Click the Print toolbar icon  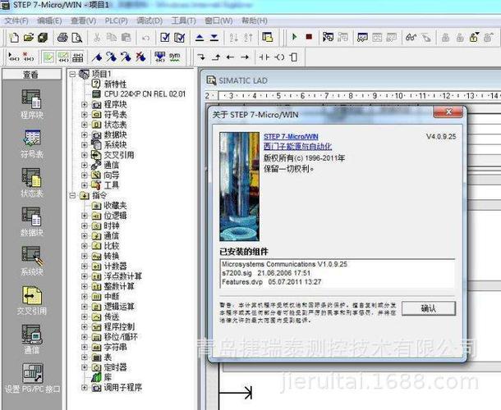pos(62,38)
